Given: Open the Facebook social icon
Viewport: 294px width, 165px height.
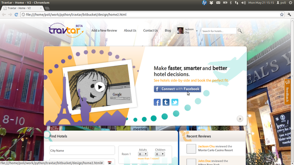Looking at the screenshot, I should pyautogui.click(x=157, y=102).
